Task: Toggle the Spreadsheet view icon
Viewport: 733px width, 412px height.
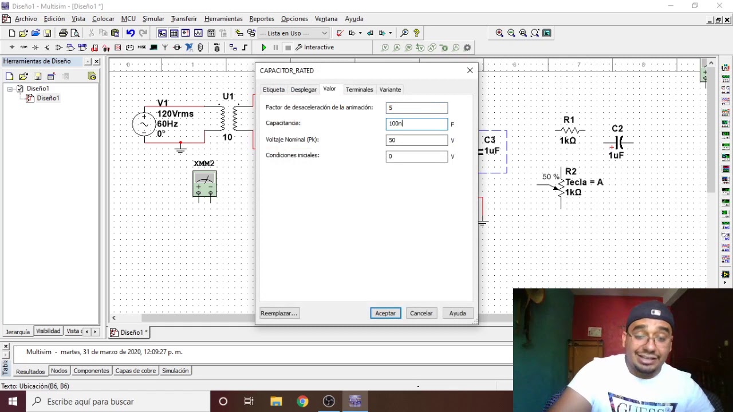Action: coord(174,33)
